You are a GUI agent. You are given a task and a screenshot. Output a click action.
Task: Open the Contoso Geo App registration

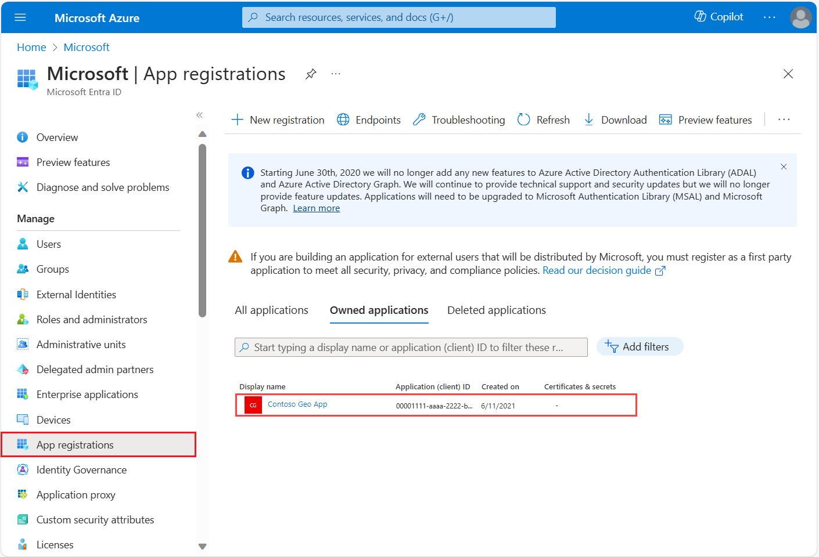(x=297, y=404)
